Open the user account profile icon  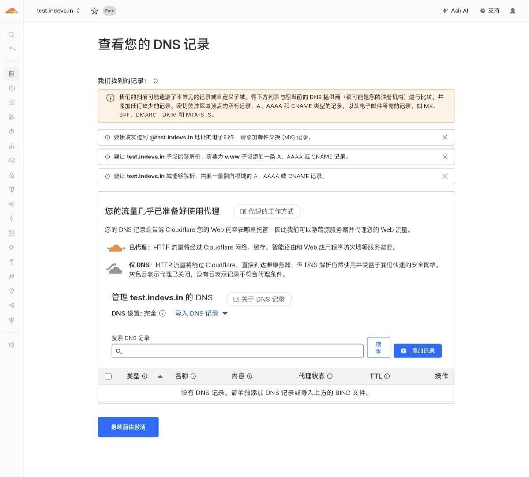(513, 11)
